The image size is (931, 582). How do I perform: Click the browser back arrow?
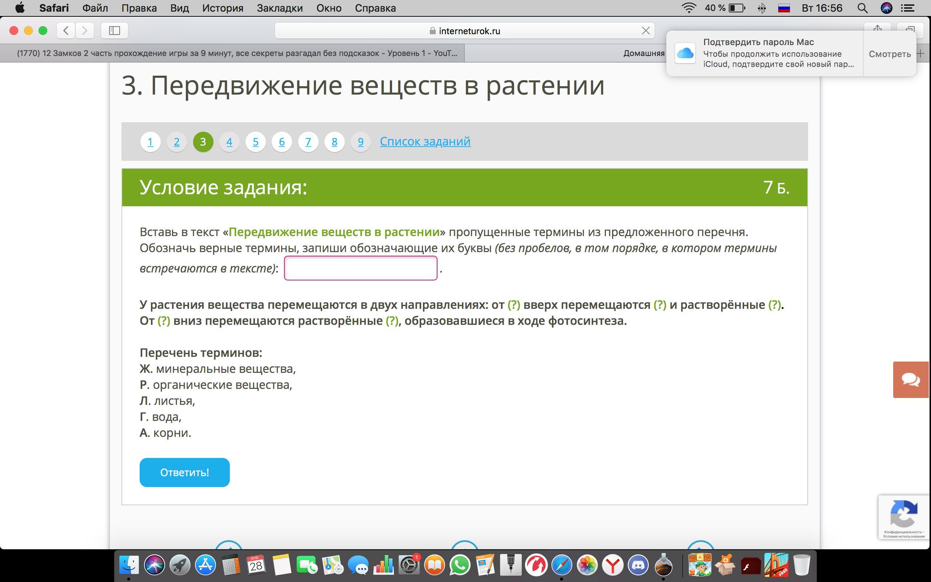click(x=66, y=31)
